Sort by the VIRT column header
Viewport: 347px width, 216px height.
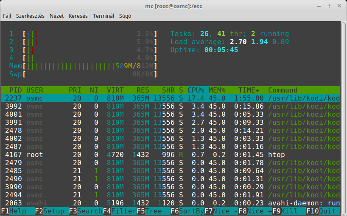(115, 90)
